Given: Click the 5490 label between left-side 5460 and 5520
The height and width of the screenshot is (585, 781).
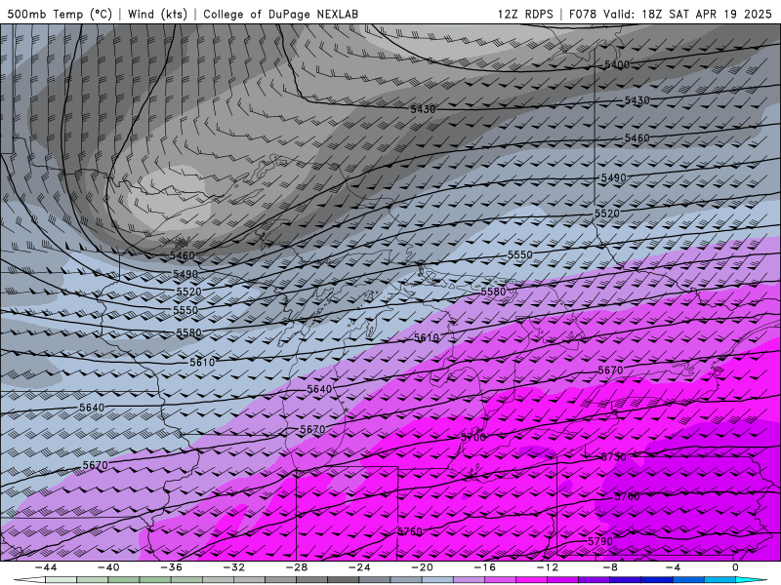Looking at the screenshot, I should click(185, 274).
